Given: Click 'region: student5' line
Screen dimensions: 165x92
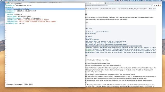Looking at the screenshot, I should (14, 15).
